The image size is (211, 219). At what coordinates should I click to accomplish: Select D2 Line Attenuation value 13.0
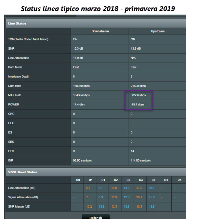click(x=114, y=188)
